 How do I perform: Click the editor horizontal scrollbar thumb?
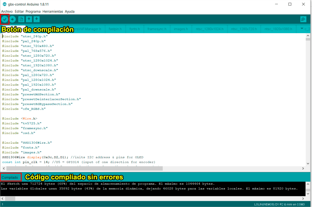85,168
